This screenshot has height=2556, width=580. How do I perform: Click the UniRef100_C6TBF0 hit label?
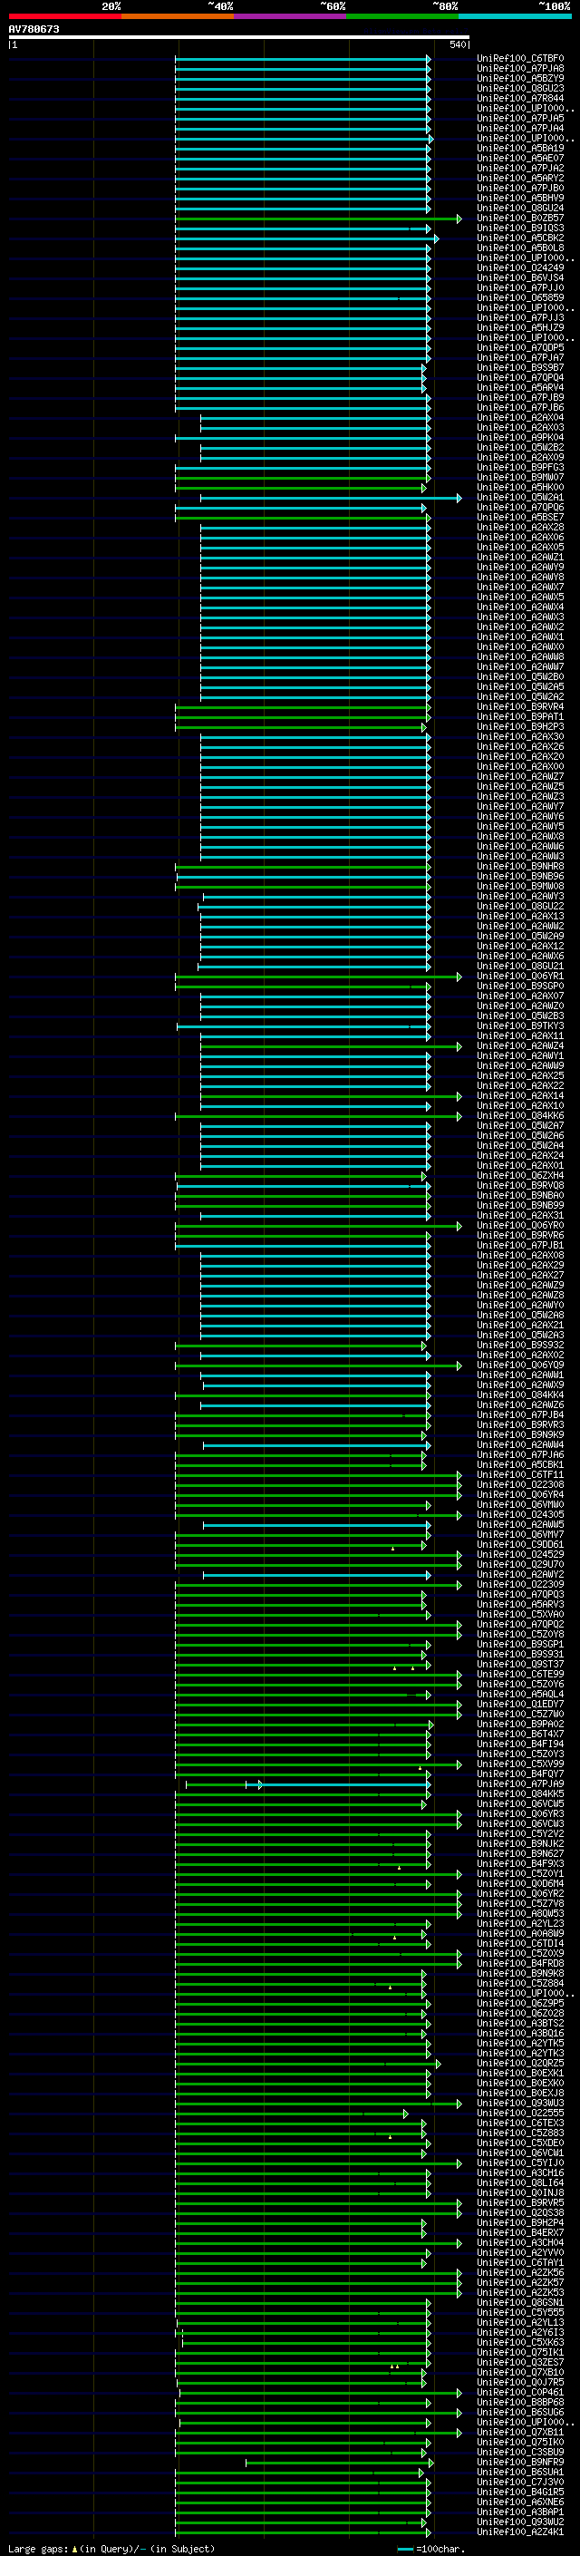click(x=520, y=59)
